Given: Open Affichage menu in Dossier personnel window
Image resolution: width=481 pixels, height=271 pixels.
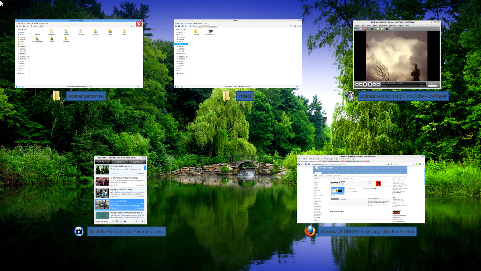Looking at the screenshot, I should coord(30,23).
